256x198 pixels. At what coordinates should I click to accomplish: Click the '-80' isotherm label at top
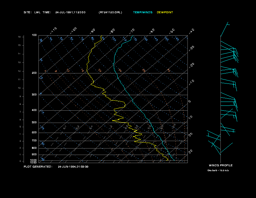click(112, 31)
